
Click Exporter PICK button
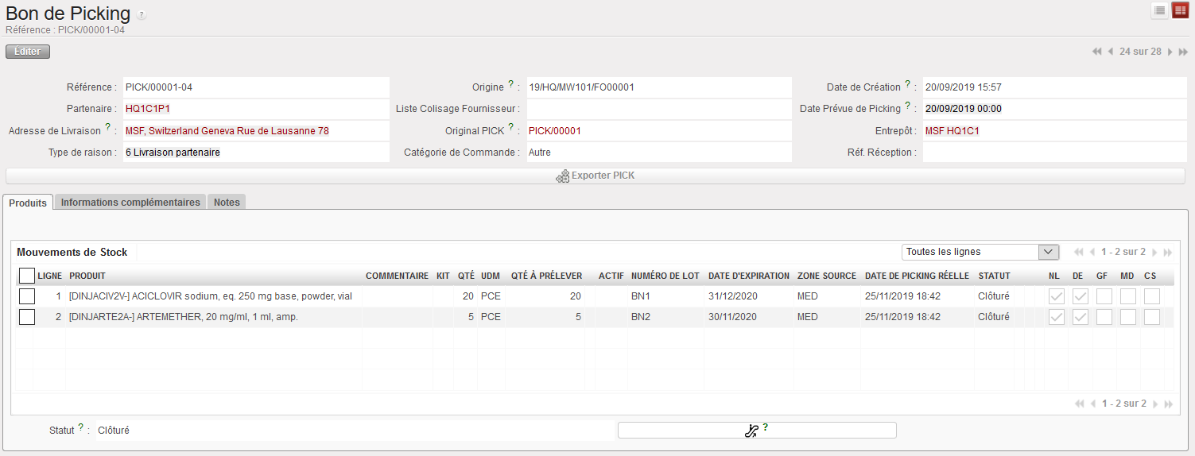click(x=595, y=176)
